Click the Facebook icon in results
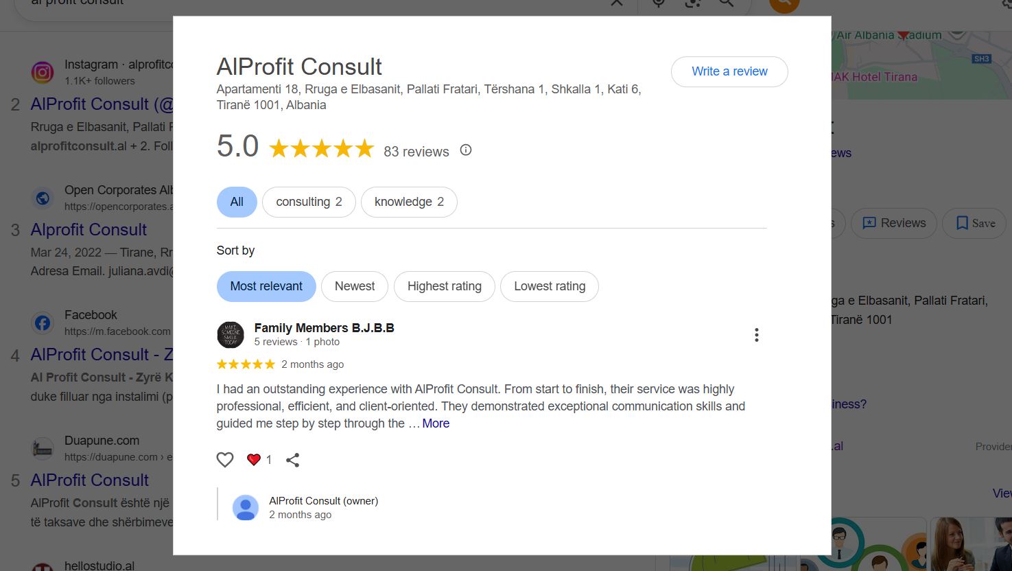This screenshot has height=571, width=1012. (43, 323)
